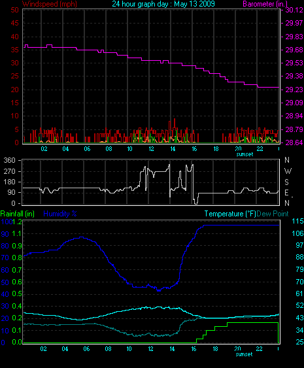Click the 360 degree wind direction label

(x=9, y=160)
